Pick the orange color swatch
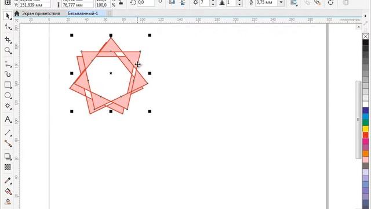 tap(366, 153)
